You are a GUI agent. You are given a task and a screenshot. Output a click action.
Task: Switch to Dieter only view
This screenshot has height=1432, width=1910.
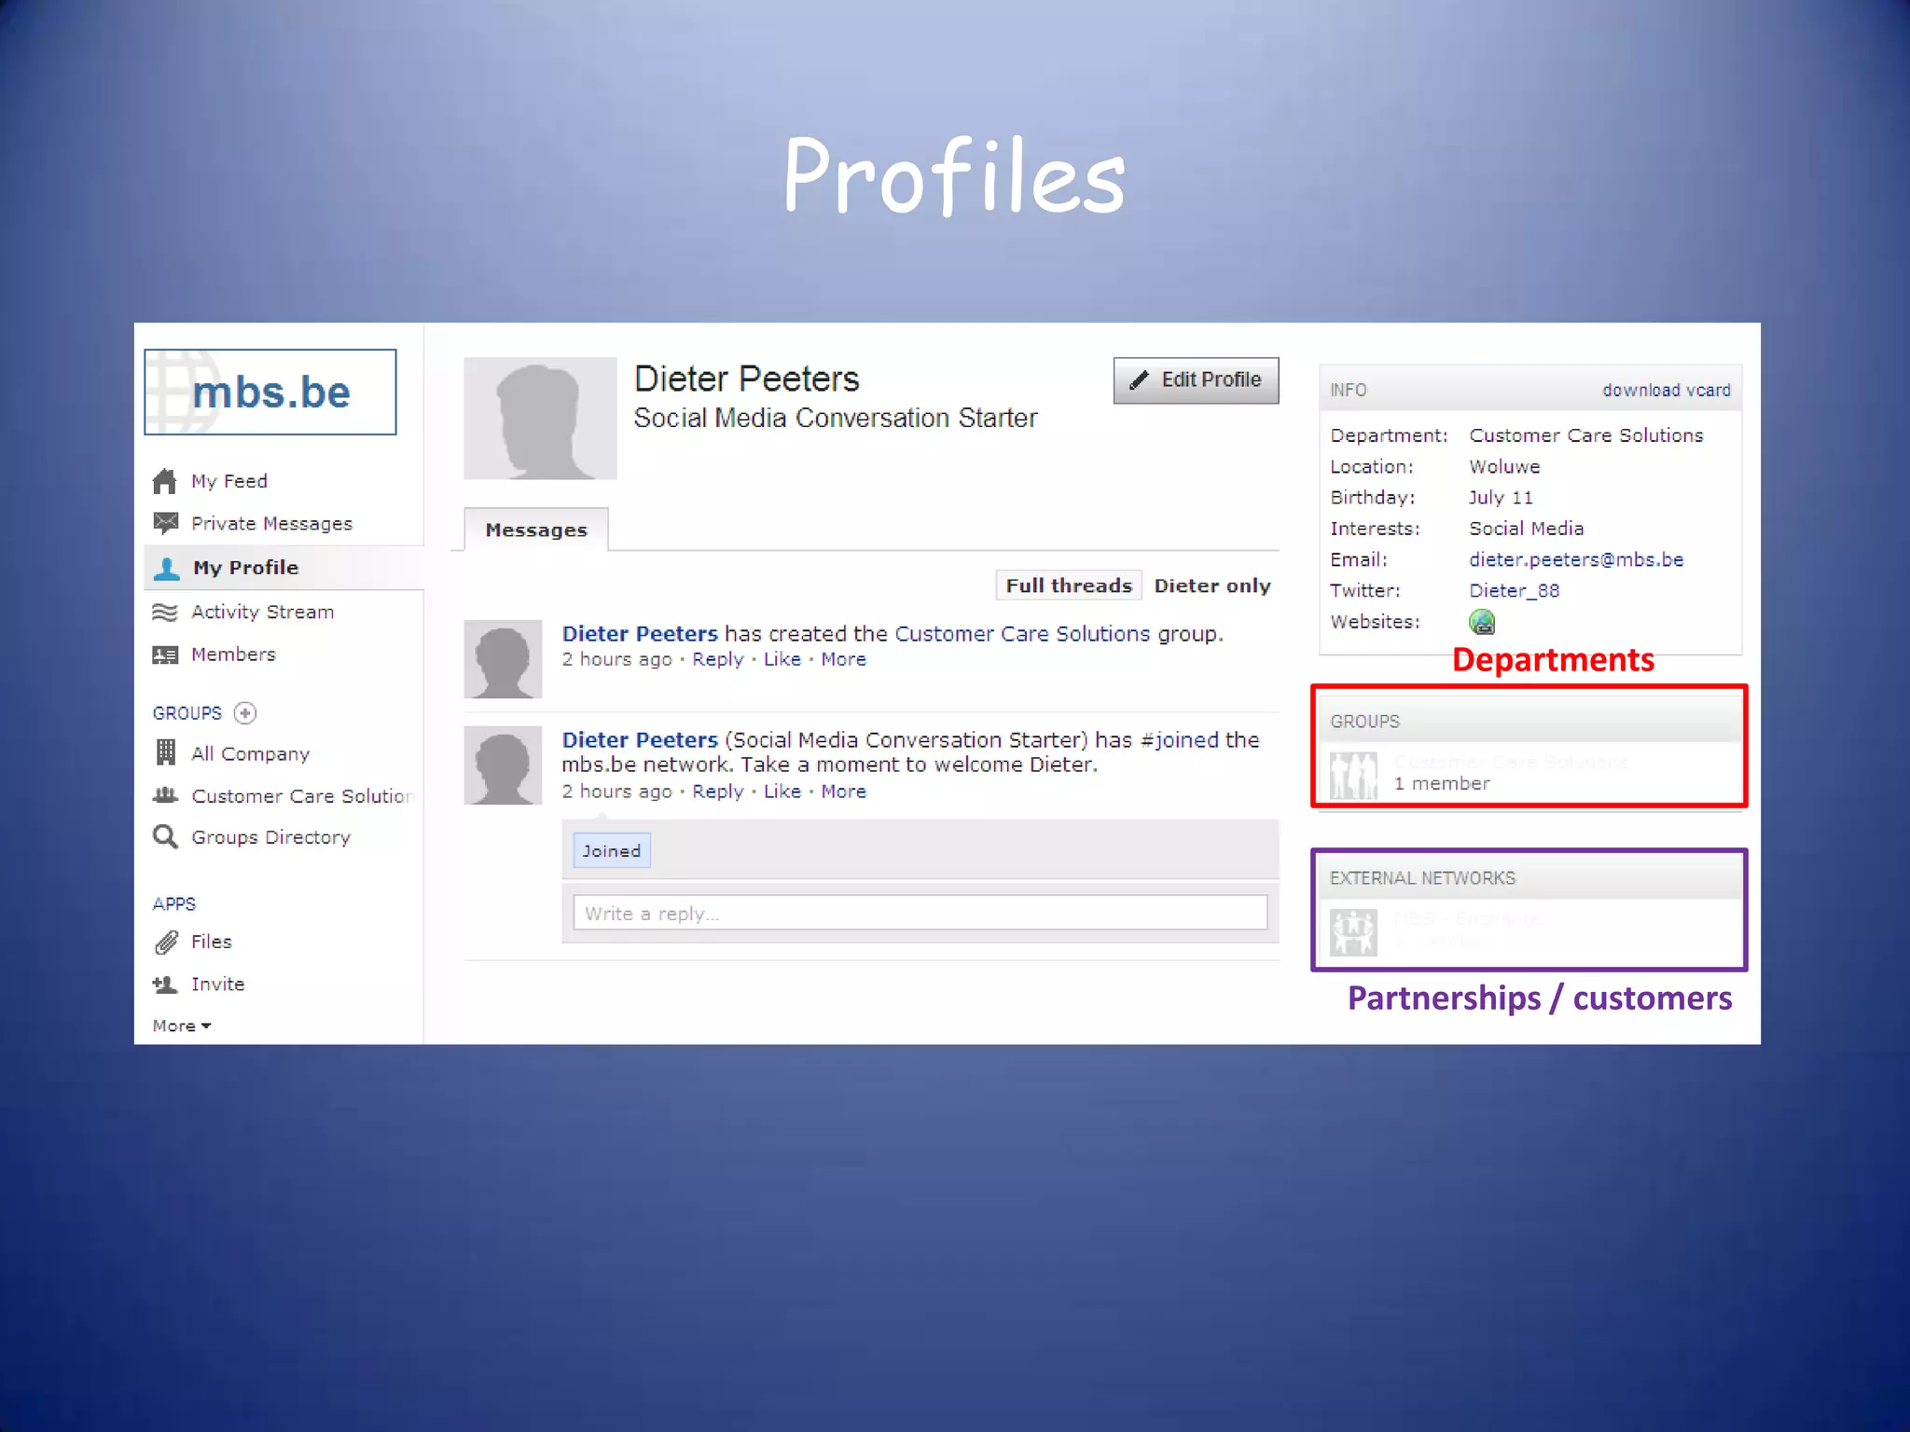(x=1212, y=585)
